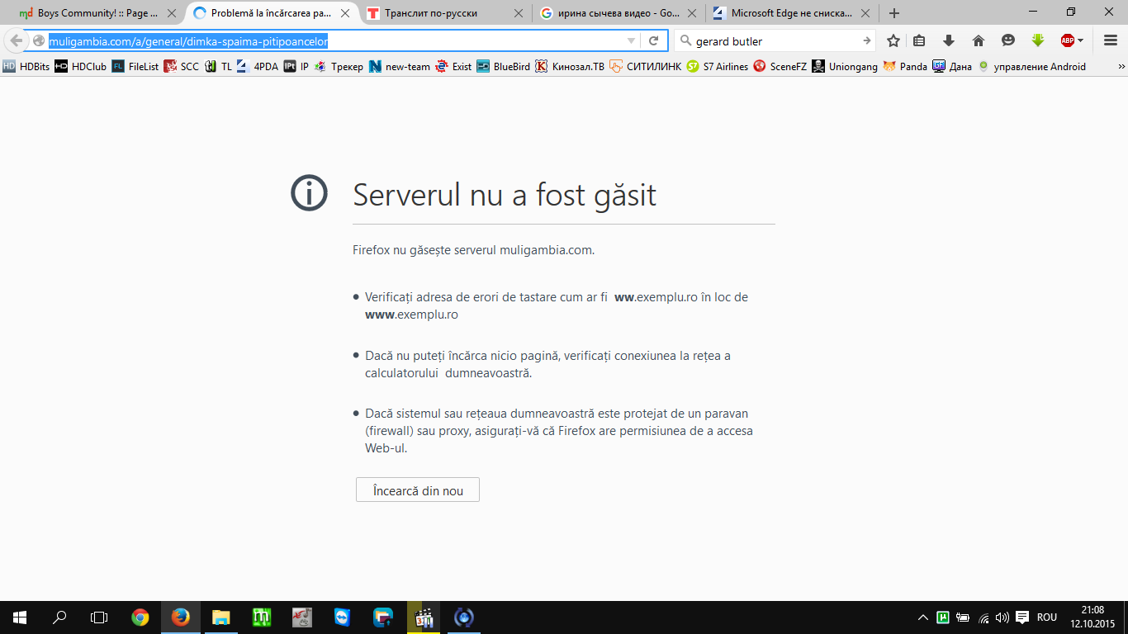
Task: Click the back navigation arrow
Action: 17,40
